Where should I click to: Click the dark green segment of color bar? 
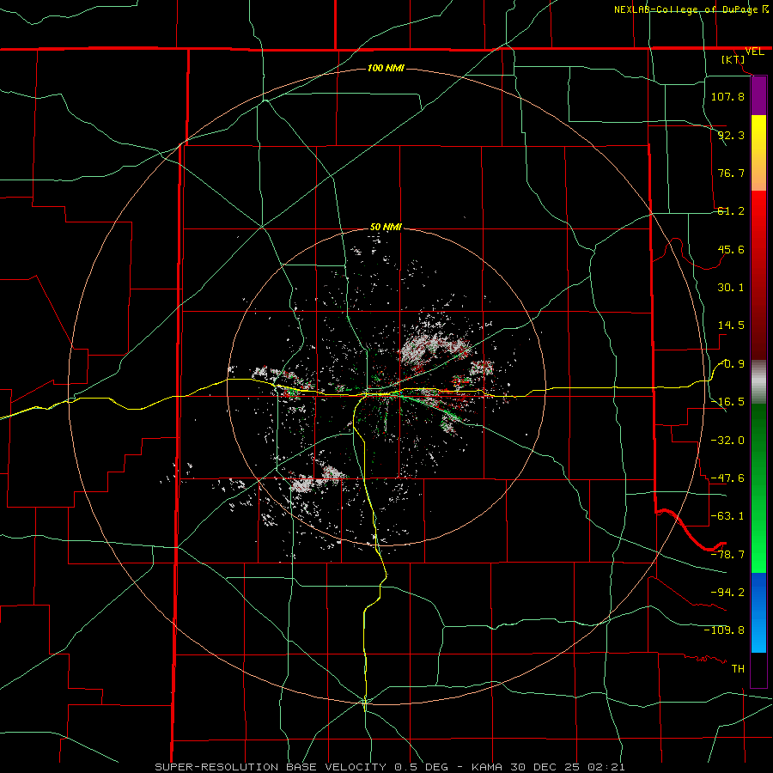(x=758, y=439)
